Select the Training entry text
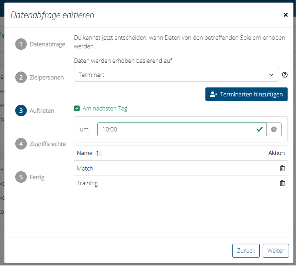 pos(87,183)
